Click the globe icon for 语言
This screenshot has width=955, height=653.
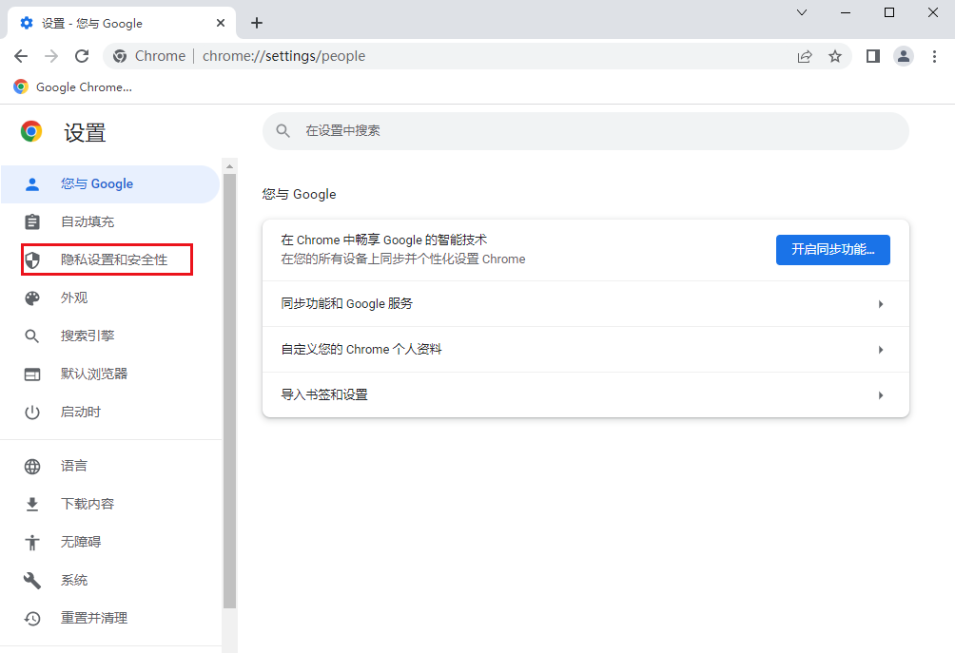[x=32, y=466]
